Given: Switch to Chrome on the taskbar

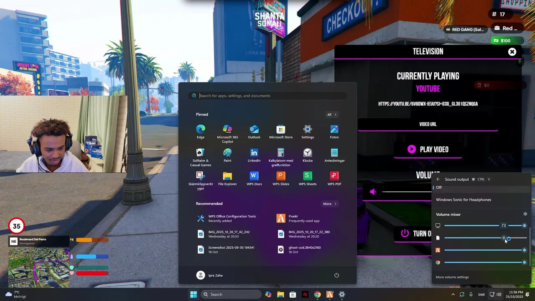Looking at the screenshot, I should point(317,294).
